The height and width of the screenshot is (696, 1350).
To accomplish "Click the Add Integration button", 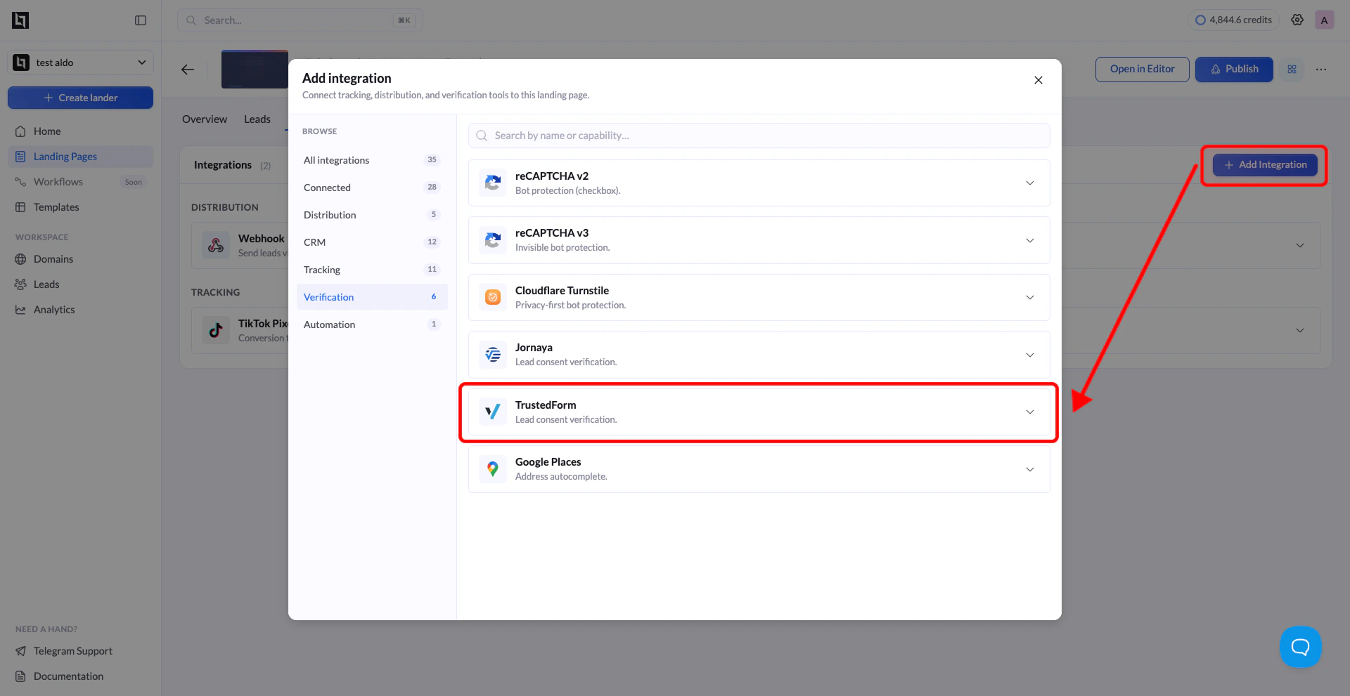I will tap(1265, 165).
